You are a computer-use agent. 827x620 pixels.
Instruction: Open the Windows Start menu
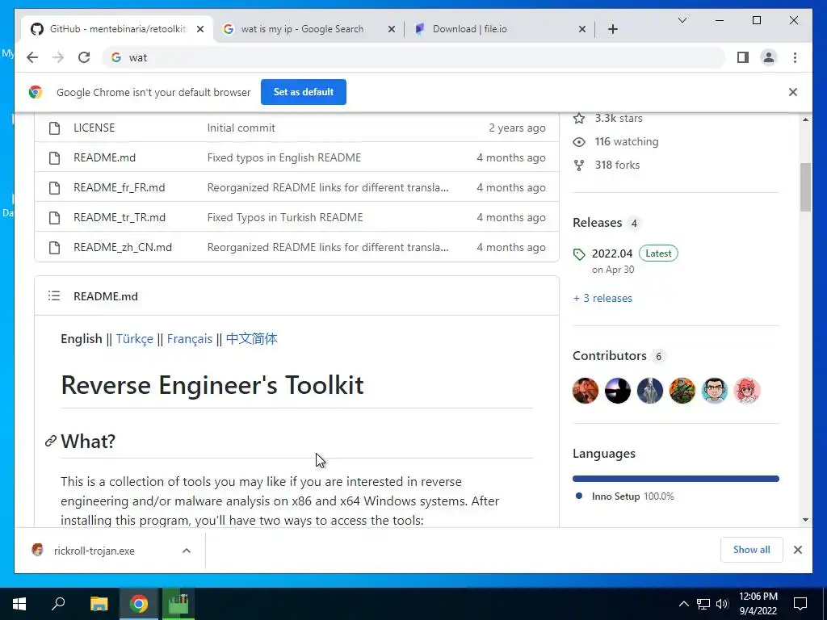tap(19, 604)
